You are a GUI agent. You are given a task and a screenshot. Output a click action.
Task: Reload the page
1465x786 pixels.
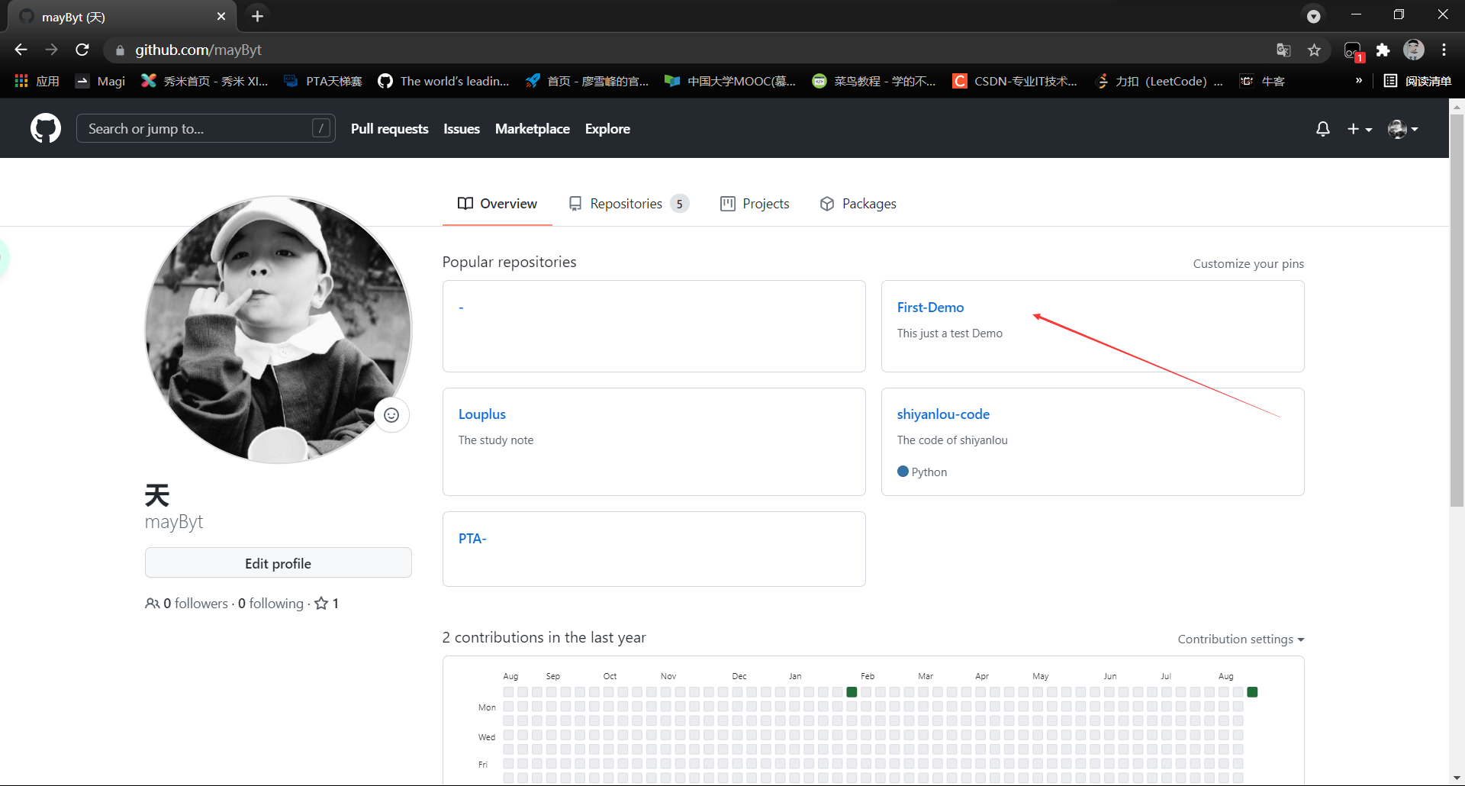(82, 50)
